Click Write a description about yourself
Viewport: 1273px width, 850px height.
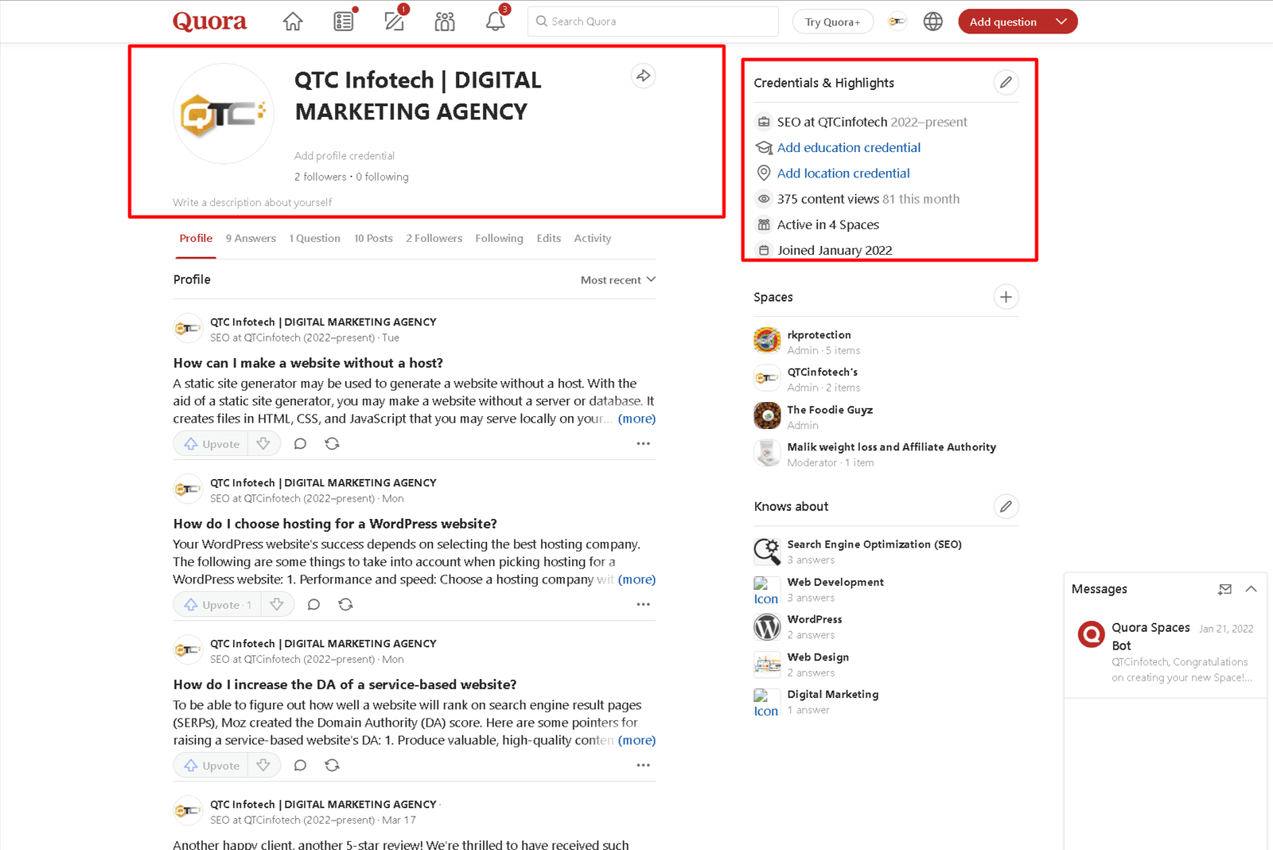pos(252,202)
